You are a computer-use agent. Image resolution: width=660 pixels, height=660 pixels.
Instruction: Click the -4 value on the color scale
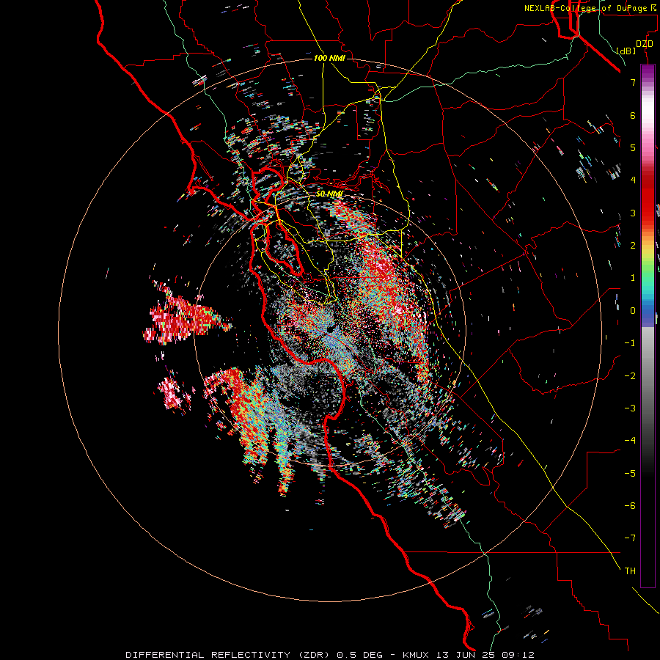pos(630,441)
